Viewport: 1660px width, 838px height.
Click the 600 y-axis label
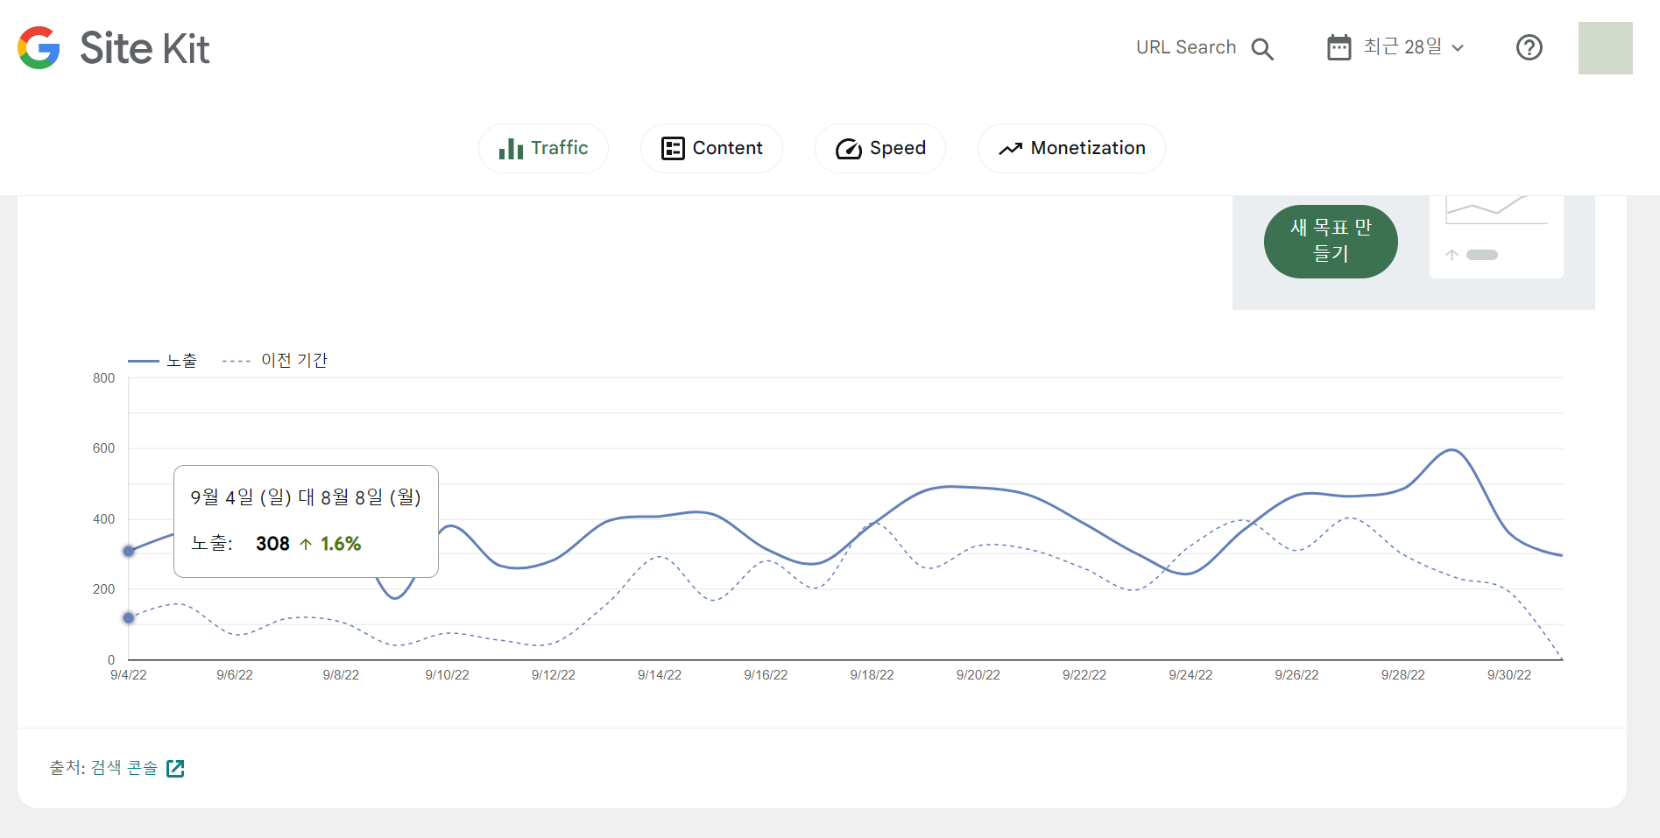click(x=103, y=448)
